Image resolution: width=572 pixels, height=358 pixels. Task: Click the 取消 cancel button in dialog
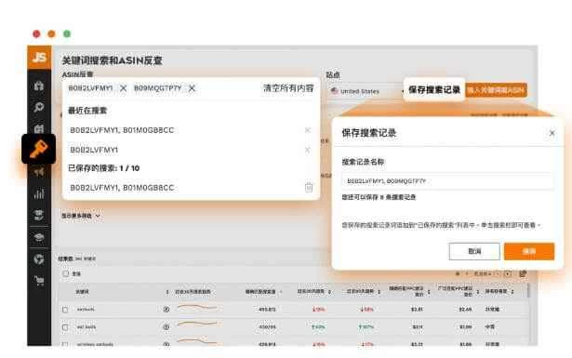point(474,251)
